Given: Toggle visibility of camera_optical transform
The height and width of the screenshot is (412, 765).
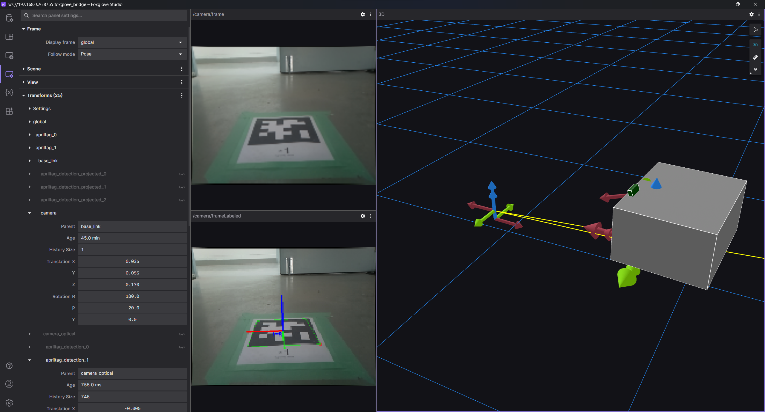Looking at the screenshot, I should [182, 334].
